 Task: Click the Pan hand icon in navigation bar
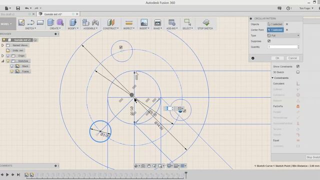click(149, 166)
